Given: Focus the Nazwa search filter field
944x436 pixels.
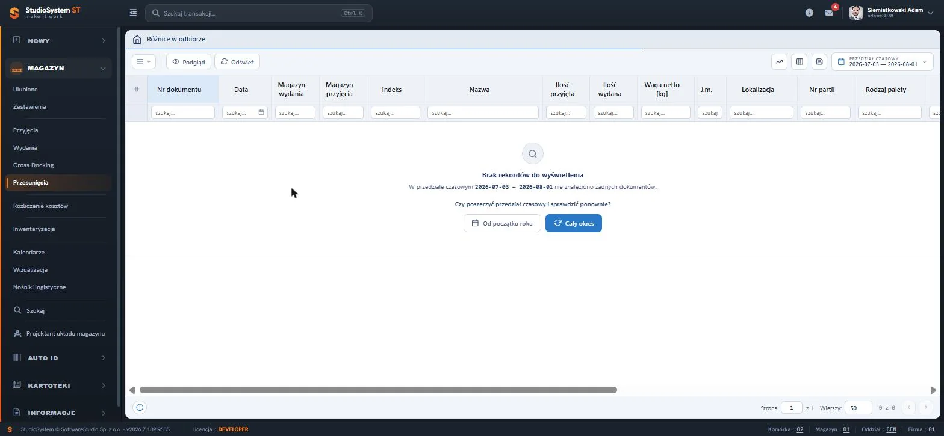Looking at the screenshot, I should (x=483, y=112).
